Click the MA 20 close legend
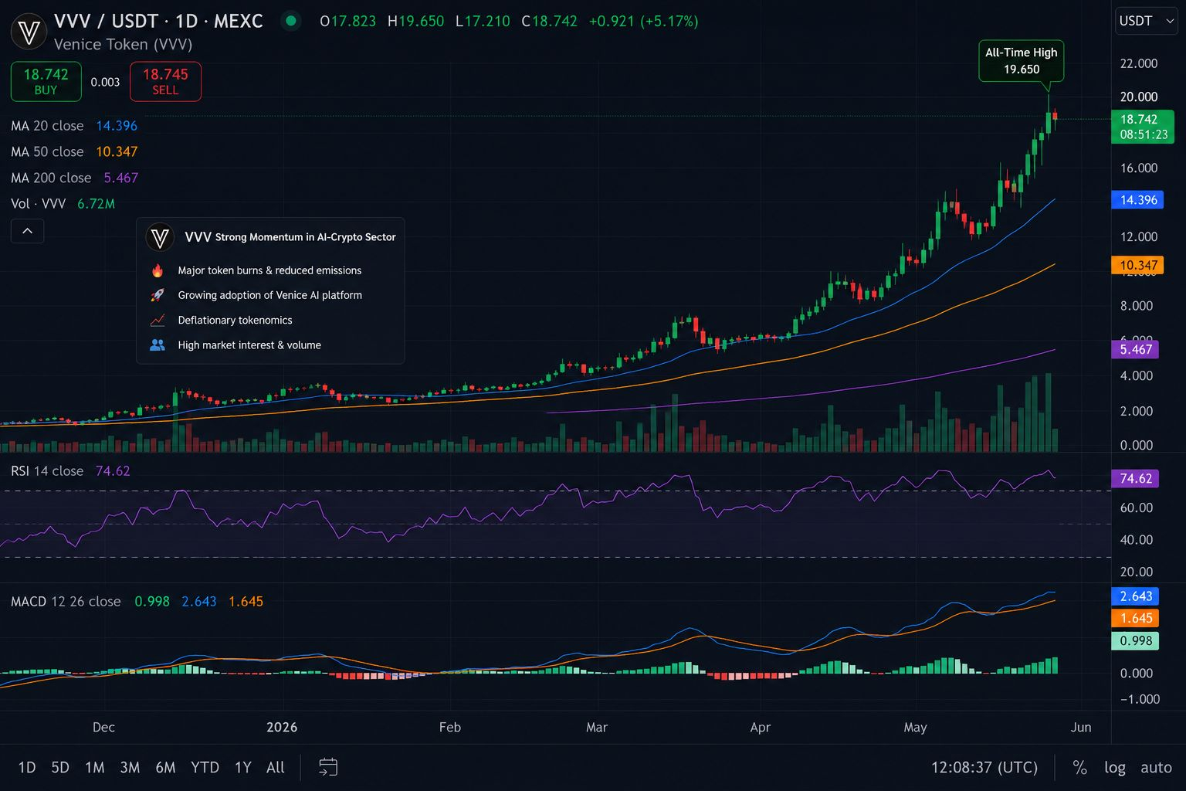 pyautogui.click(x=74, y=126)
